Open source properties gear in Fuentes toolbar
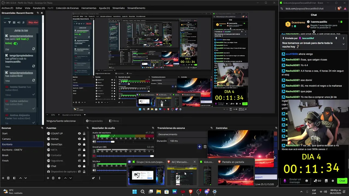This screenshot has width=349, height=196. point(59,178)
